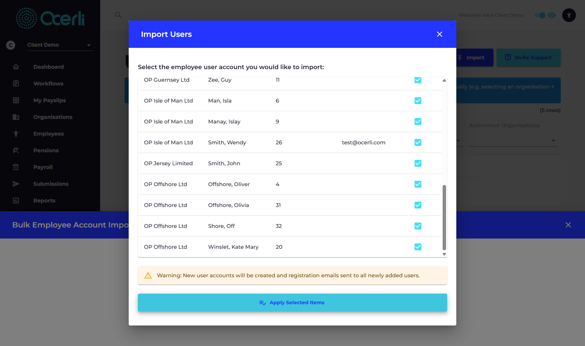Click the round C avatar beside Client Demo

11,45
